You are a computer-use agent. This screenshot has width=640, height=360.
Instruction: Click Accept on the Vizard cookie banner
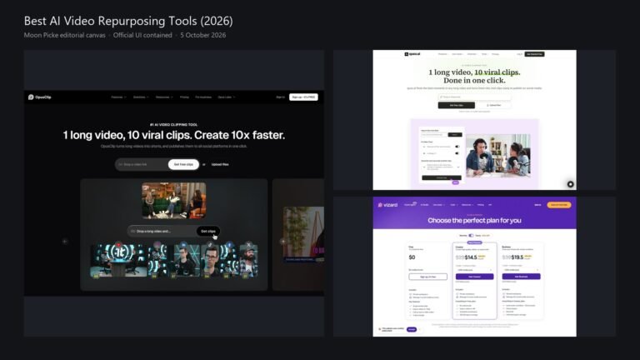(x=412, y=329)
